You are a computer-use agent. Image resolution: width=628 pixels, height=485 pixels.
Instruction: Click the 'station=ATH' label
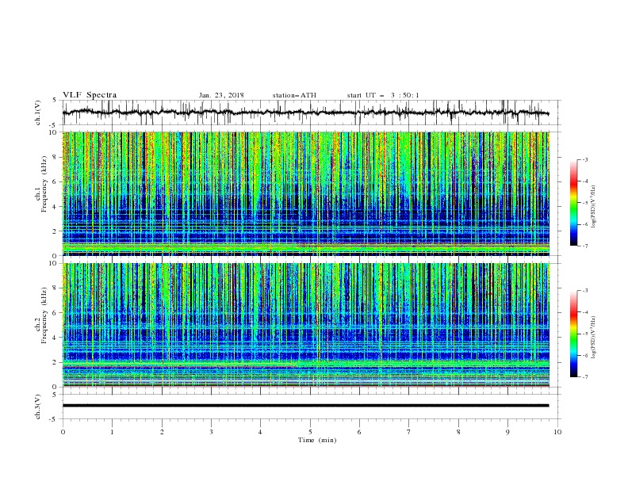(294, 95)
